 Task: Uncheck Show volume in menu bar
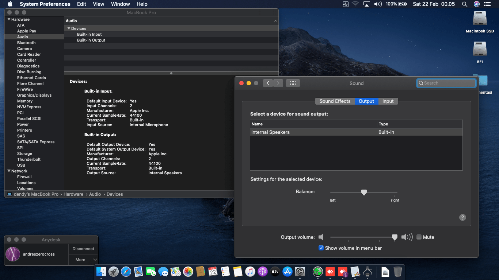point(321,248)
